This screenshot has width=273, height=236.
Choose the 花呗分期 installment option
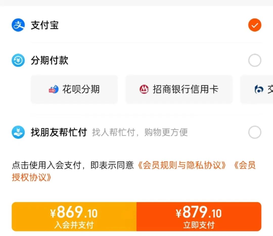pyautogui.click(x=74, y=89)
